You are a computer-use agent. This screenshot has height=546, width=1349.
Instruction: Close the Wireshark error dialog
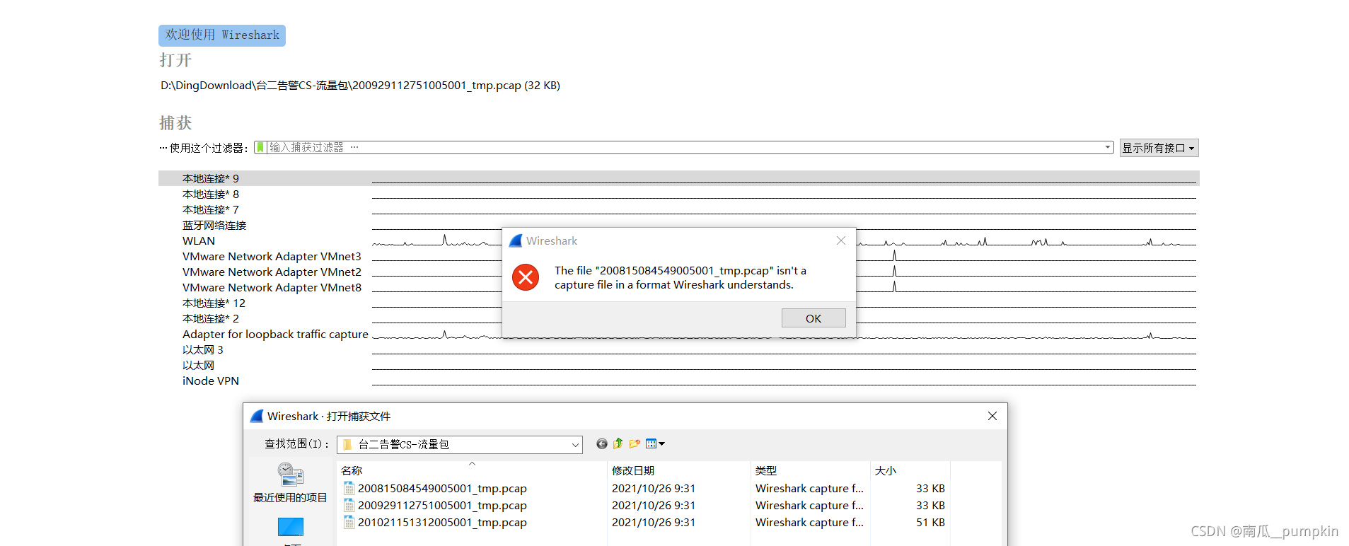tap(841, 240)
